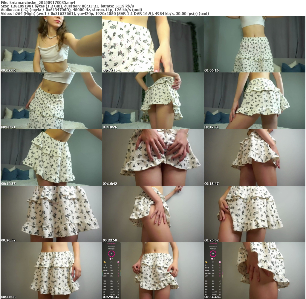Select the file name loriamarzinske_202509170035.mp4
The height and width of the screenshot is (299, 306).
pos(42,2)
